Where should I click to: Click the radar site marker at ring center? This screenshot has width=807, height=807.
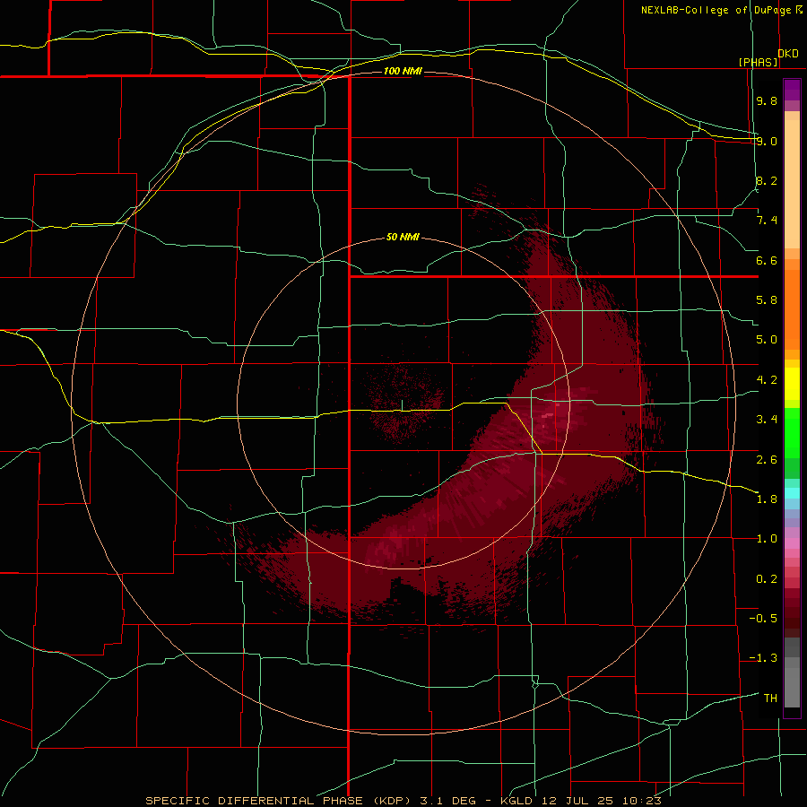coord(403,405)
